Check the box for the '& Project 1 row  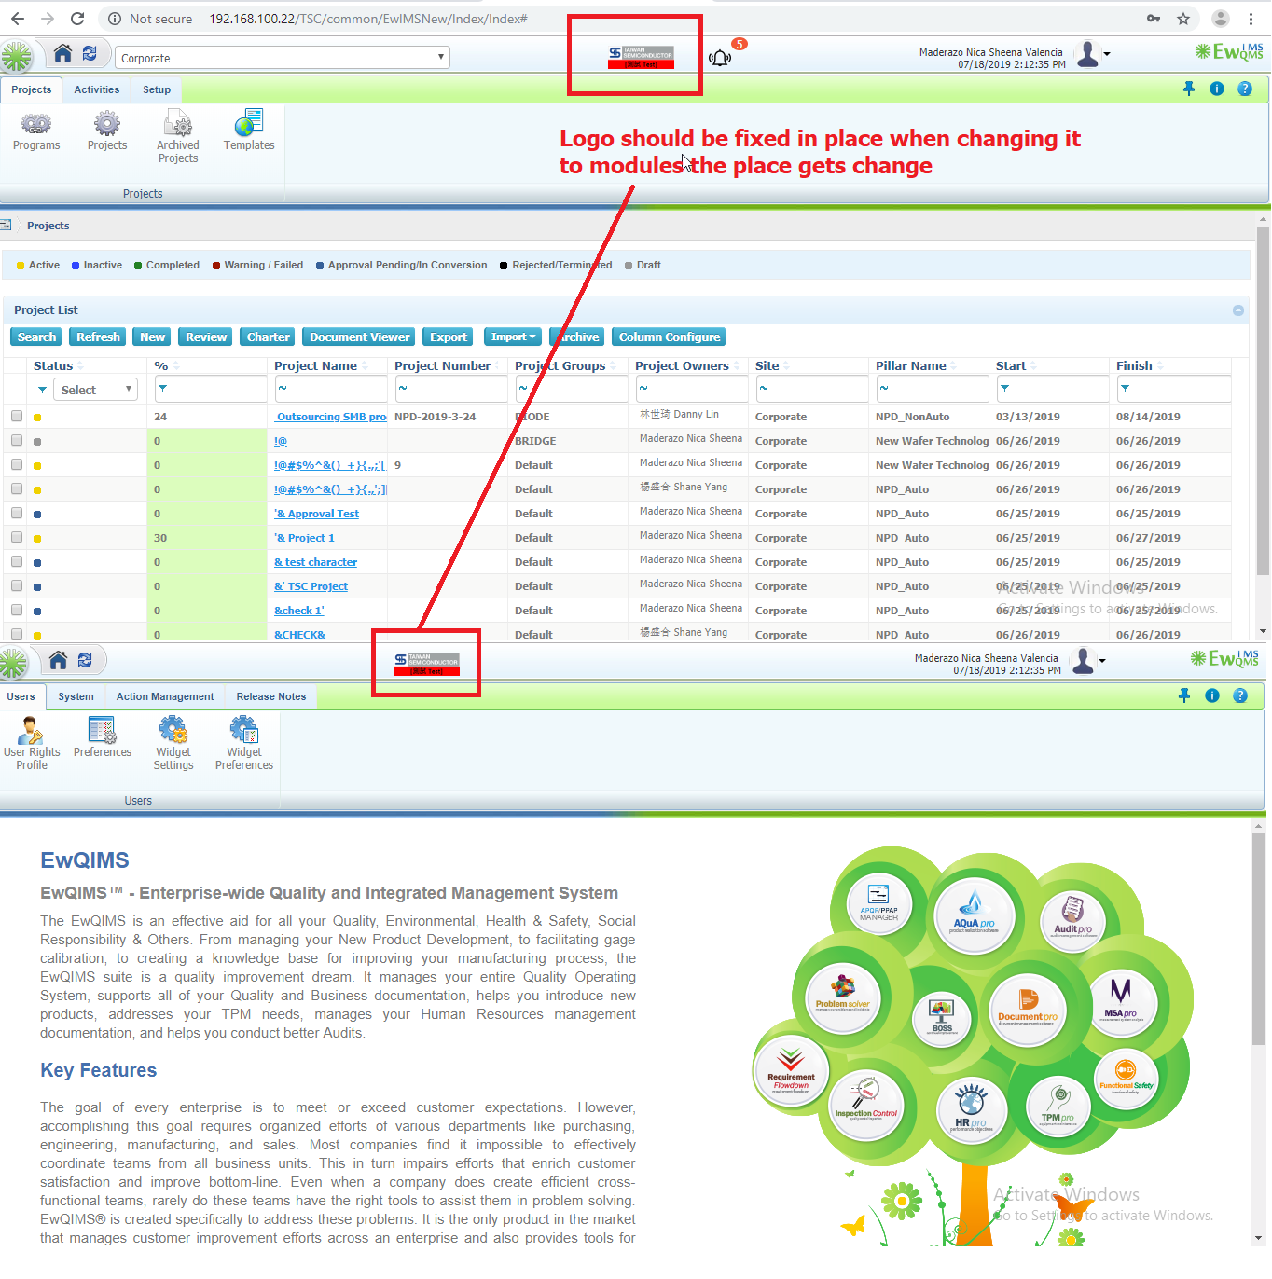[x=17, y=537]
